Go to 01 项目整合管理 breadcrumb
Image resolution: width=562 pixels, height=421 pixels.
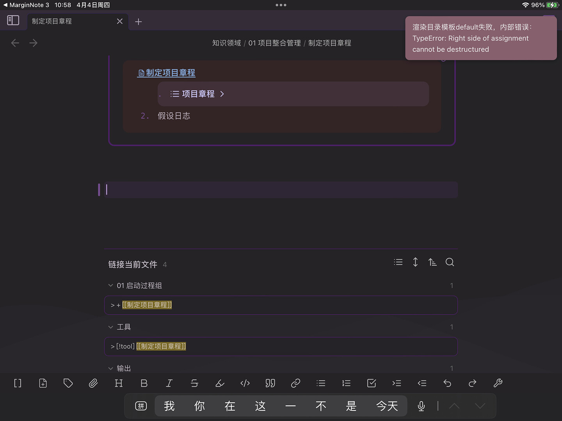275,43
